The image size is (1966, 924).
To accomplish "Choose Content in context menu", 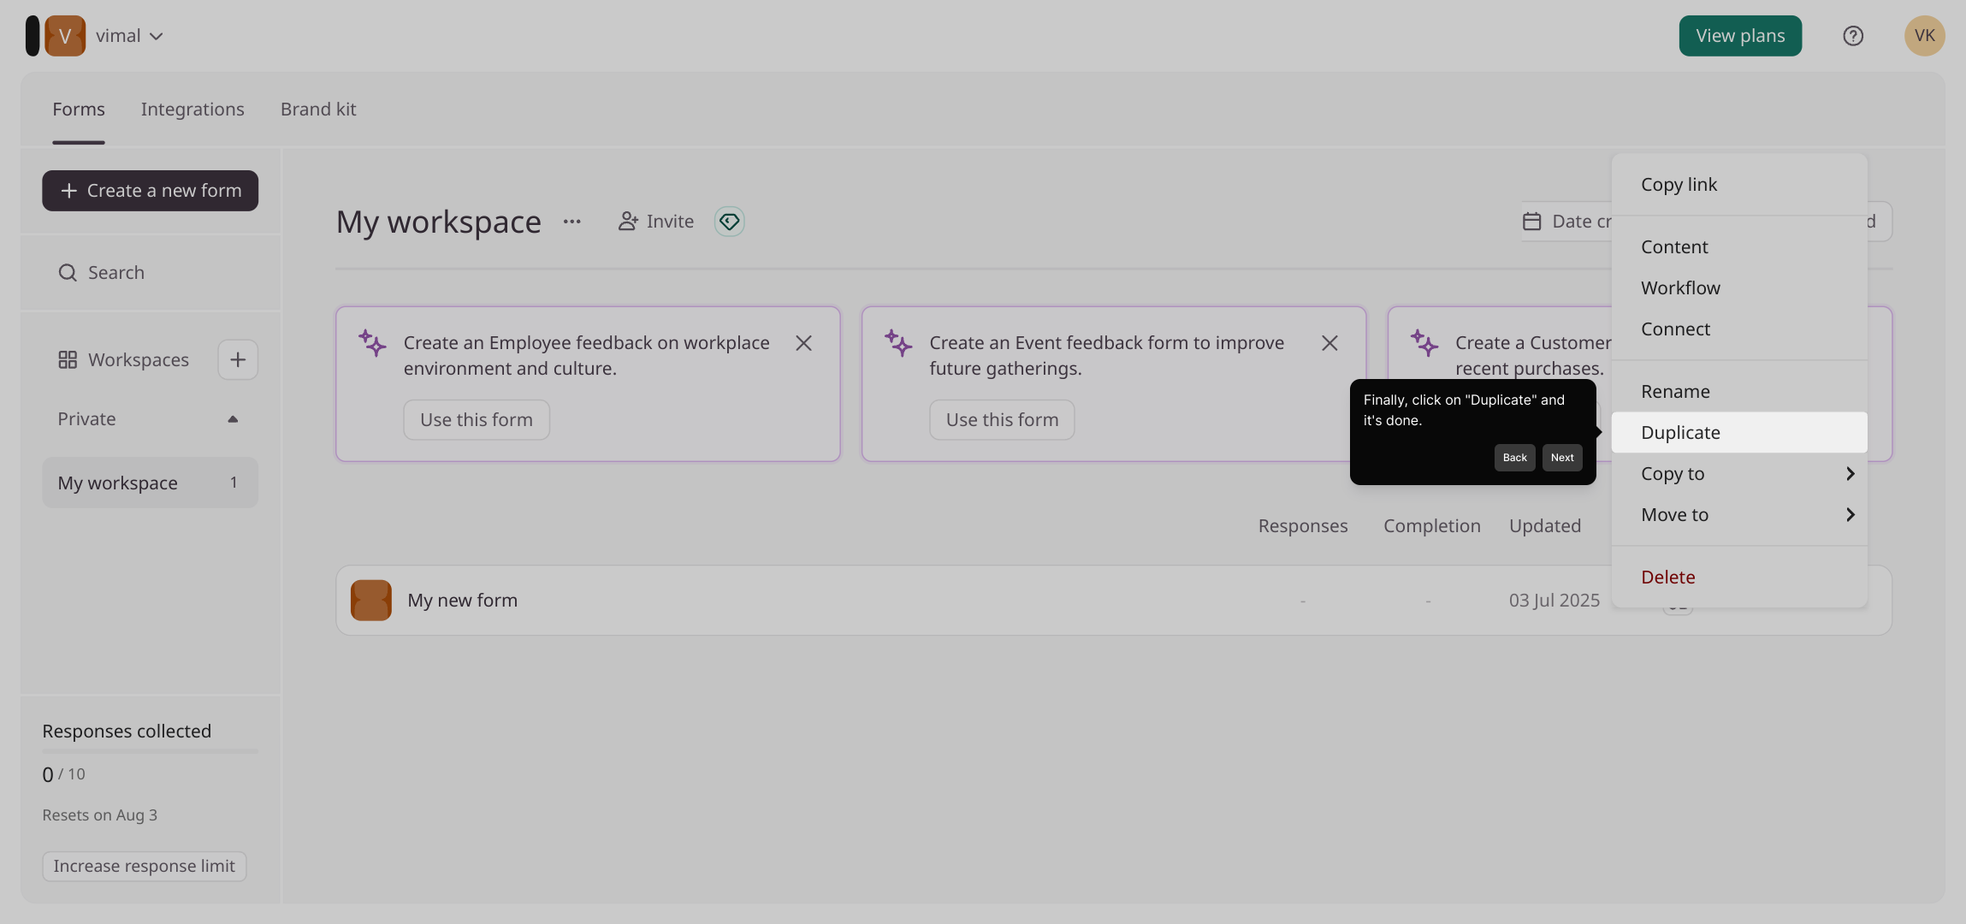I will (1739, 247).
